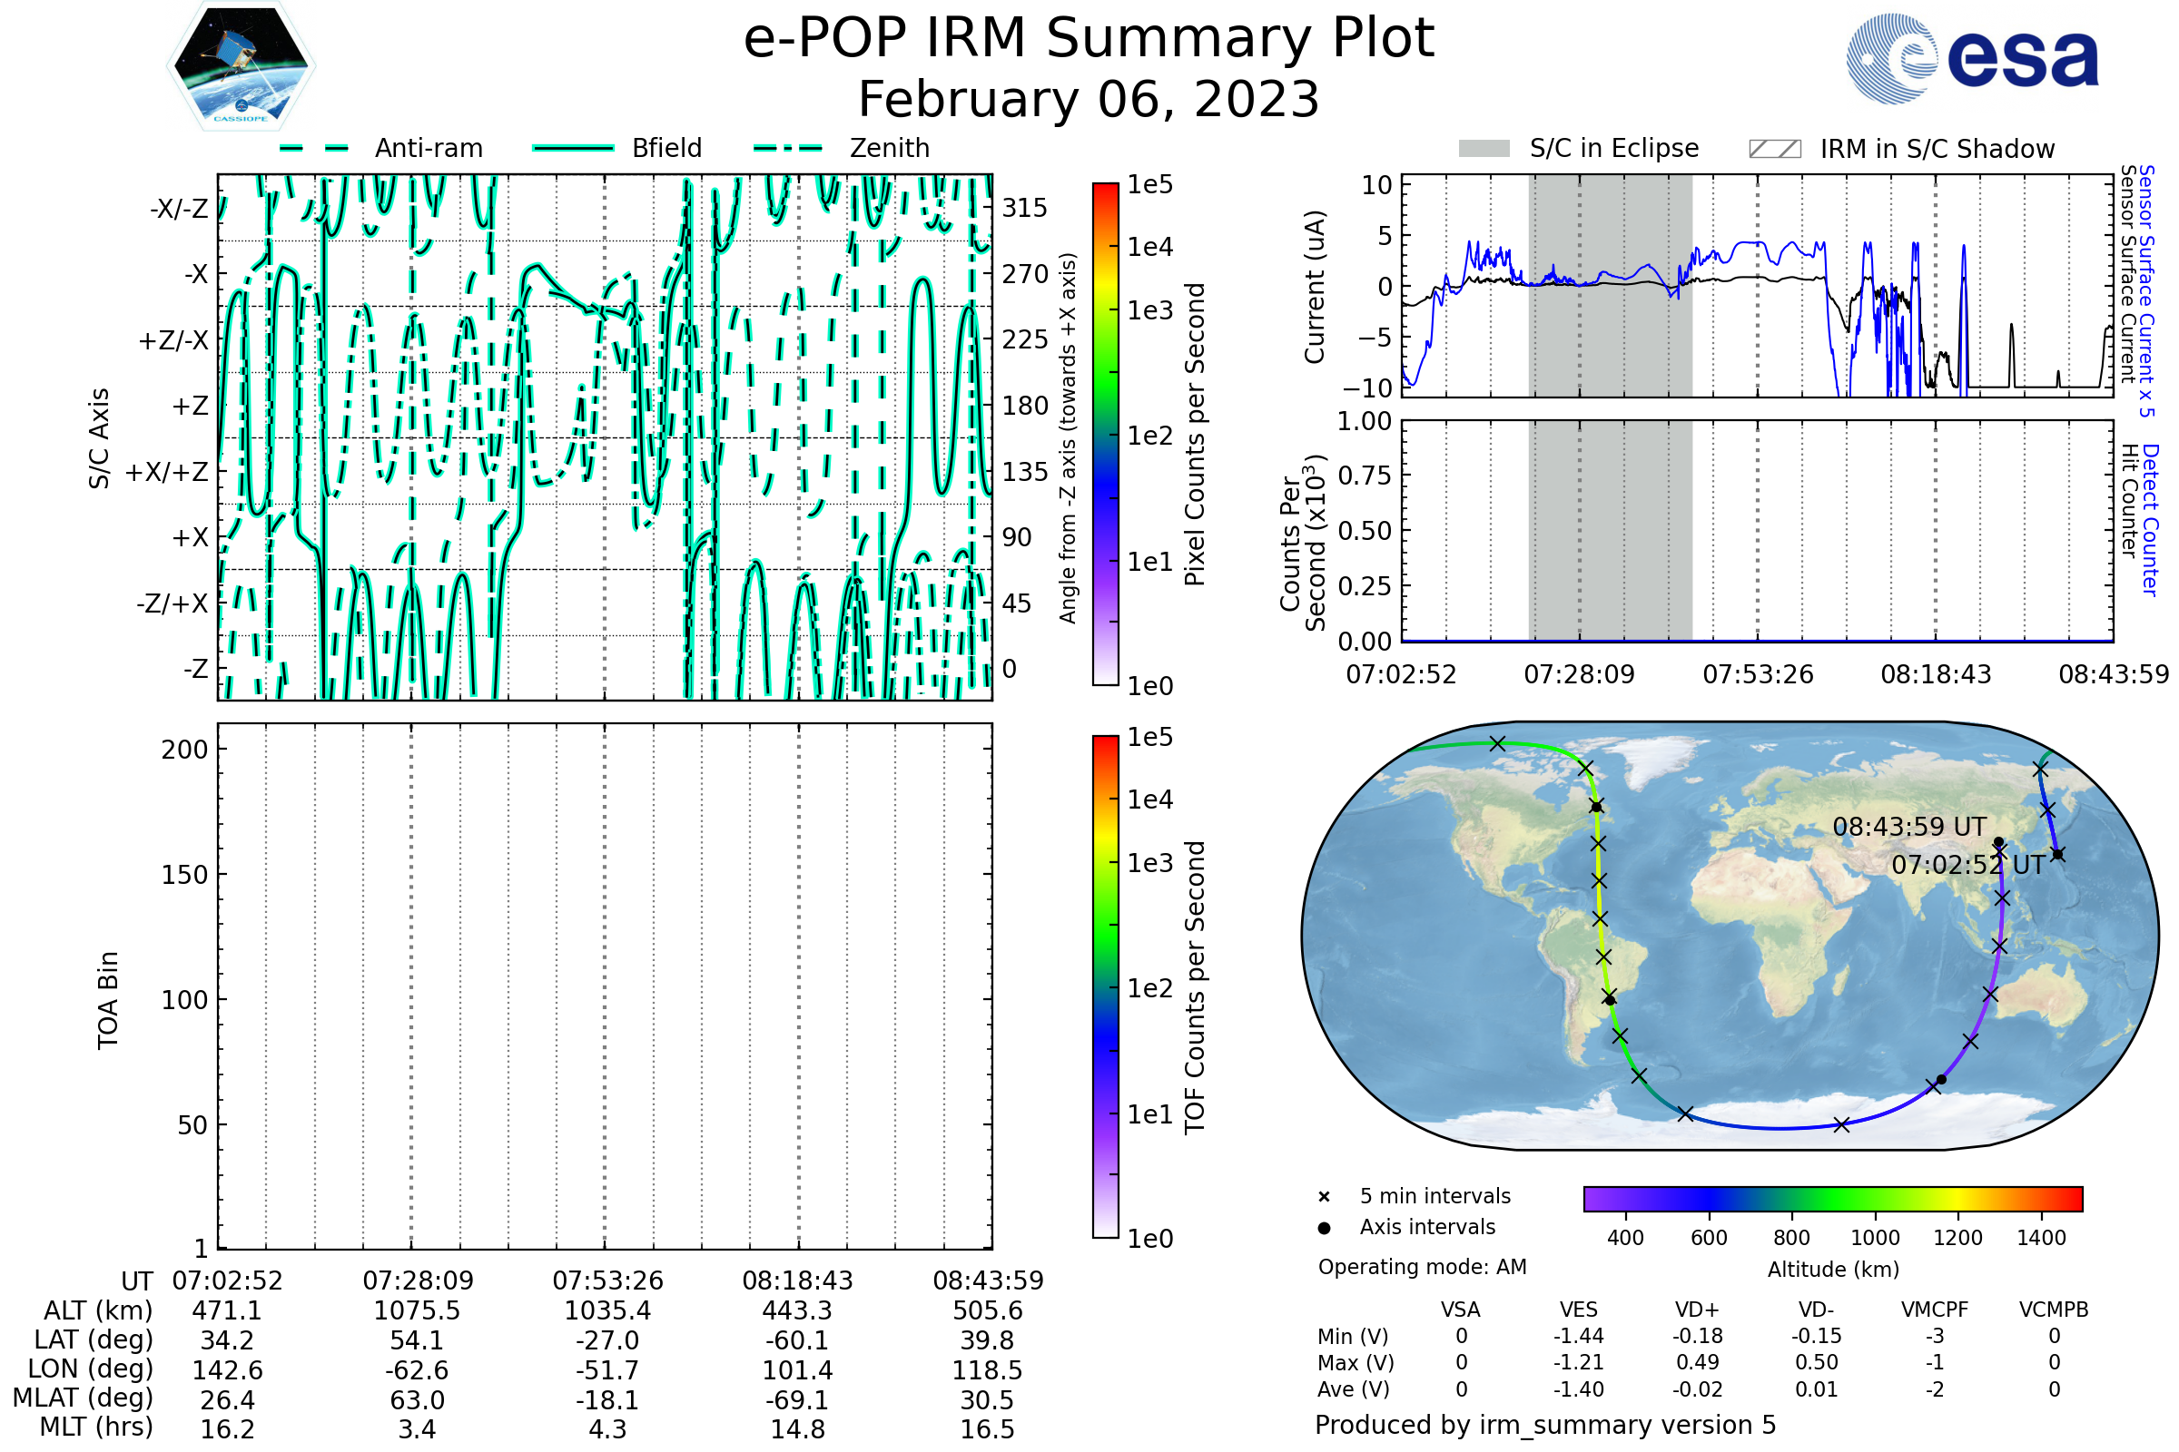
Task: Click the Axis intervals dot marker
Action: click(1324, 1228)
